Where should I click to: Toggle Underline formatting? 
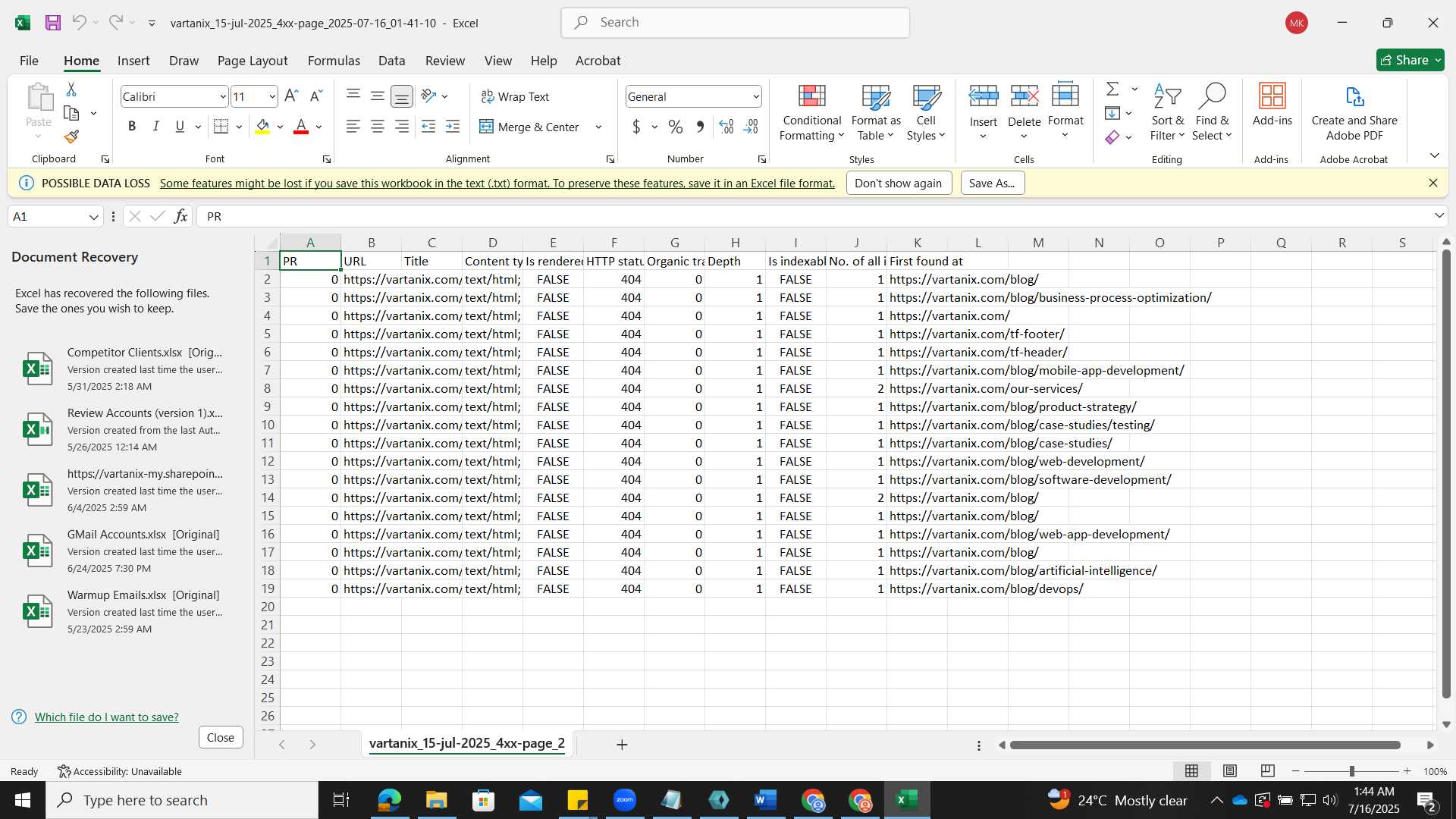click(x=180, y=127)
